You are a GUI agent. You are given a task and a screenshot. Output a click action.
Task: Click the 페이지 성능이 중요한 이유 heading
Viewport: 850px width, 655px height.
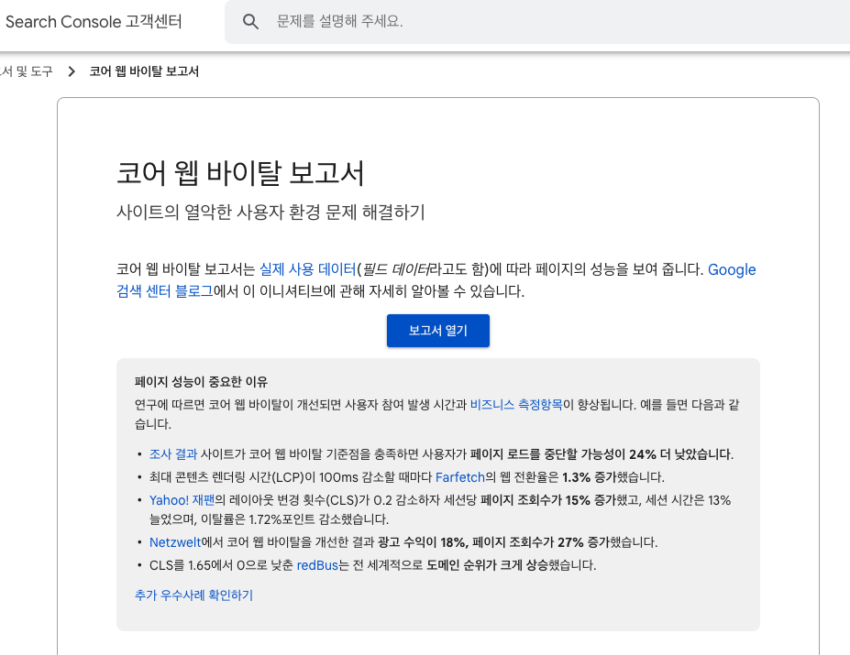point(201,382)
